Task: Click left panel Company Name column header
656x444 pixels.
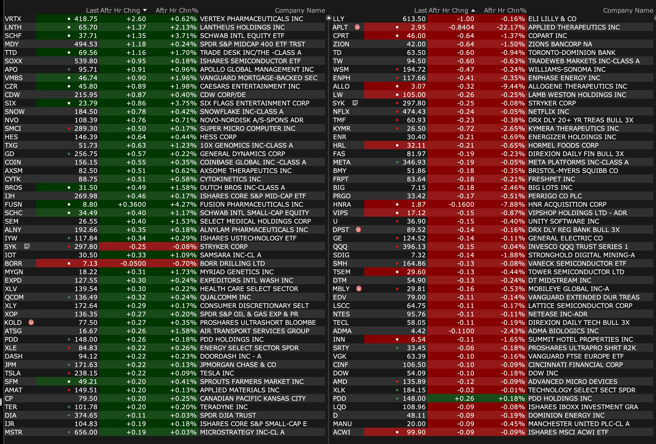Action: 300,11
